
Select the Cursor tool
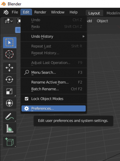pyautogui.click(x=10, y=54)
